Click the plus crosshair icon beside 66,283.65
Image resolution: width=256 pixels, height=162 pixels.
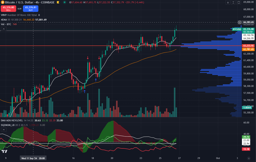click(x=240, y=22)
